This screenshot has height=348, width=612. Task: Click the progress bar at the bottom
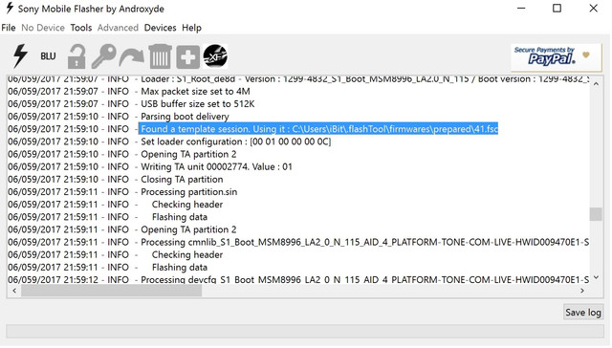point(305,332)
